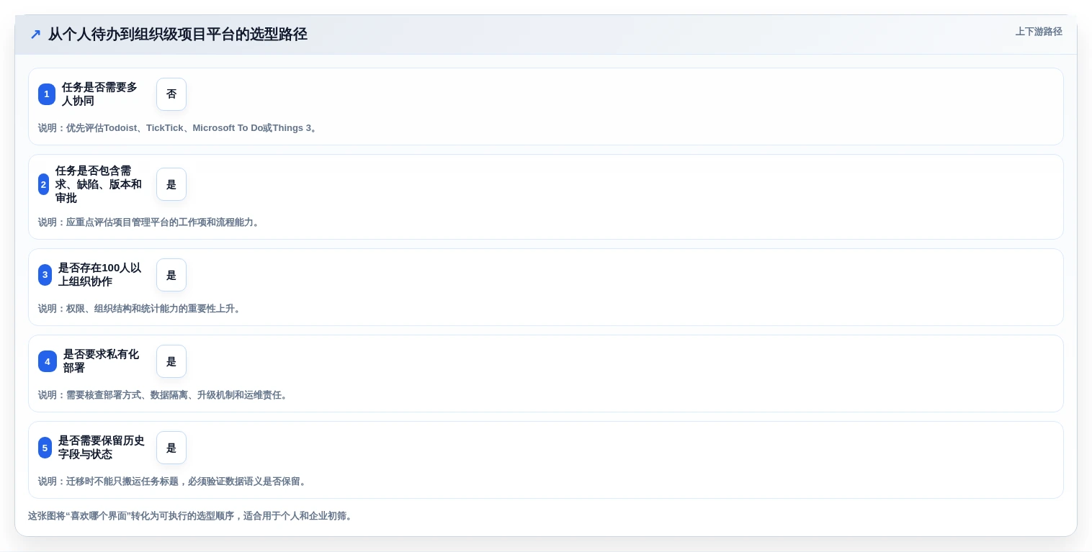The height and width of the screenshot is (552, 1092).
Task: Click the question 是否需要保留历史字段与状态
Action: pos(102,448)
